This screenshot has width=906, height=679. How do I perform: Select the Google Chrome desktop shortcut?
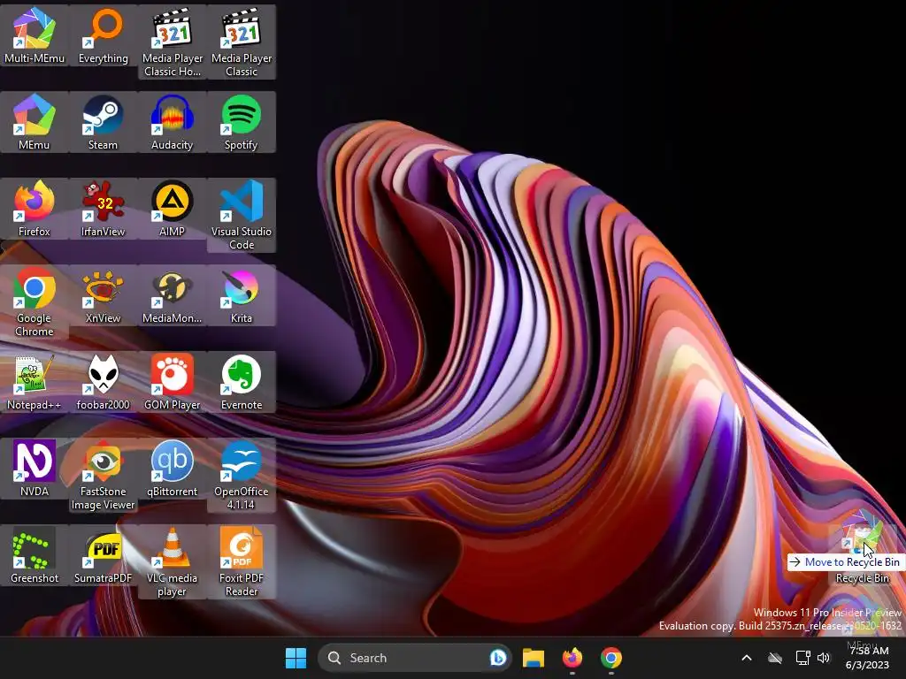pyautogui.click(x=35, y=301)
